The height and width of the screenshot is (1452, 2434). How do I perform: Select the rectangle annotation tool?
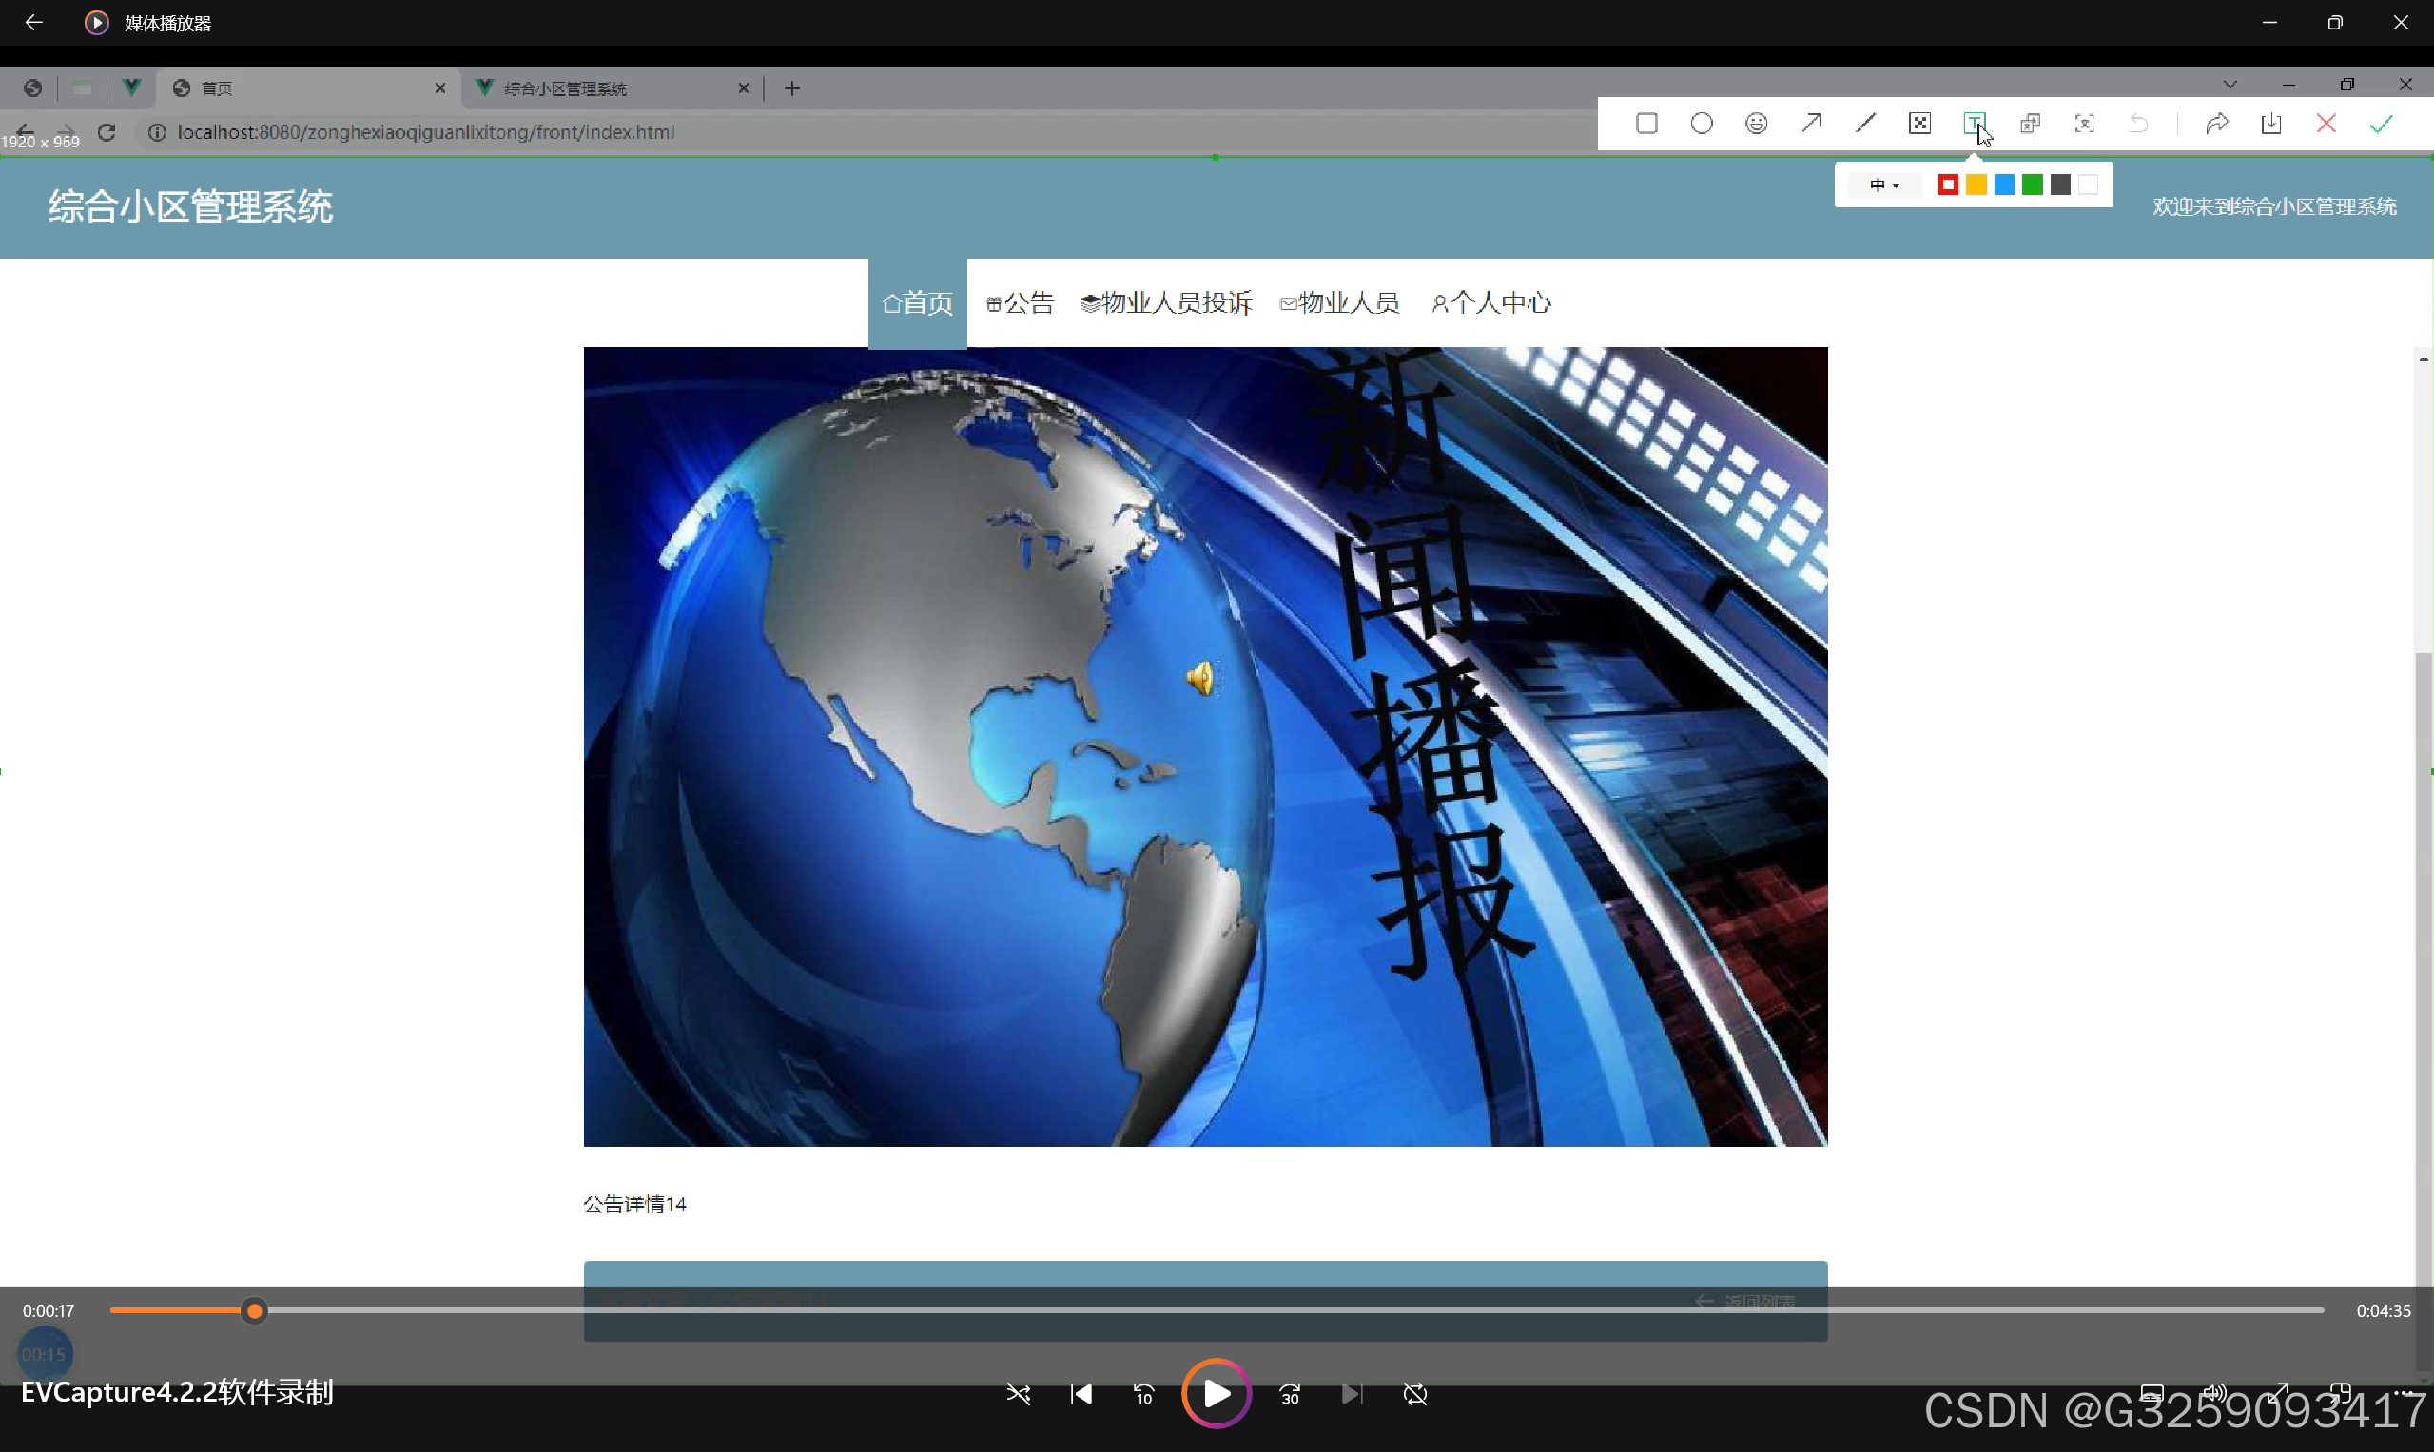click(1646, 124)
